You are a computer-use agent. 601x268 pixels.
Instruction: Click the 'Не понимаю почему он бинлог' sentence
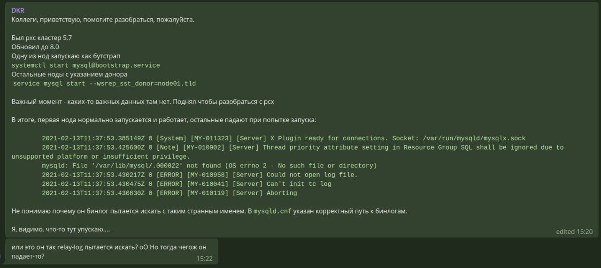click(209, 211)
